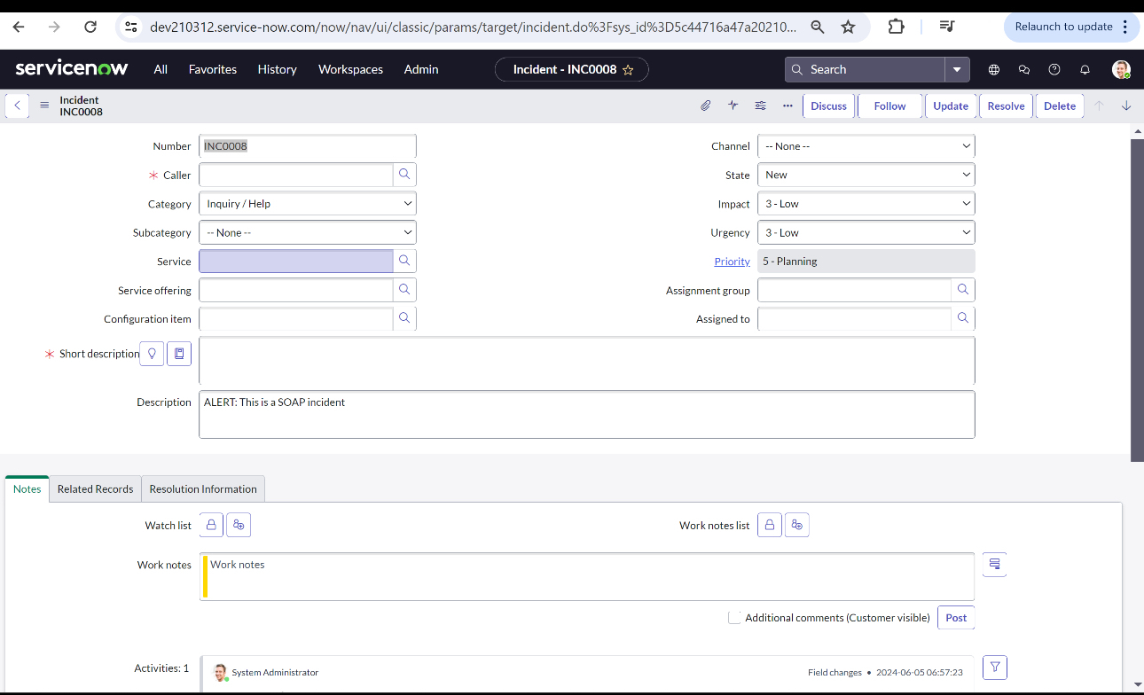Unlock the Watch list with lock icon

tap(211, 525)
